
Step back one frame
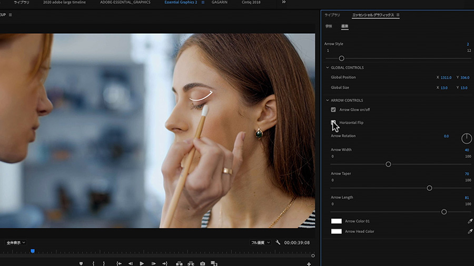(x=131, y=263)
